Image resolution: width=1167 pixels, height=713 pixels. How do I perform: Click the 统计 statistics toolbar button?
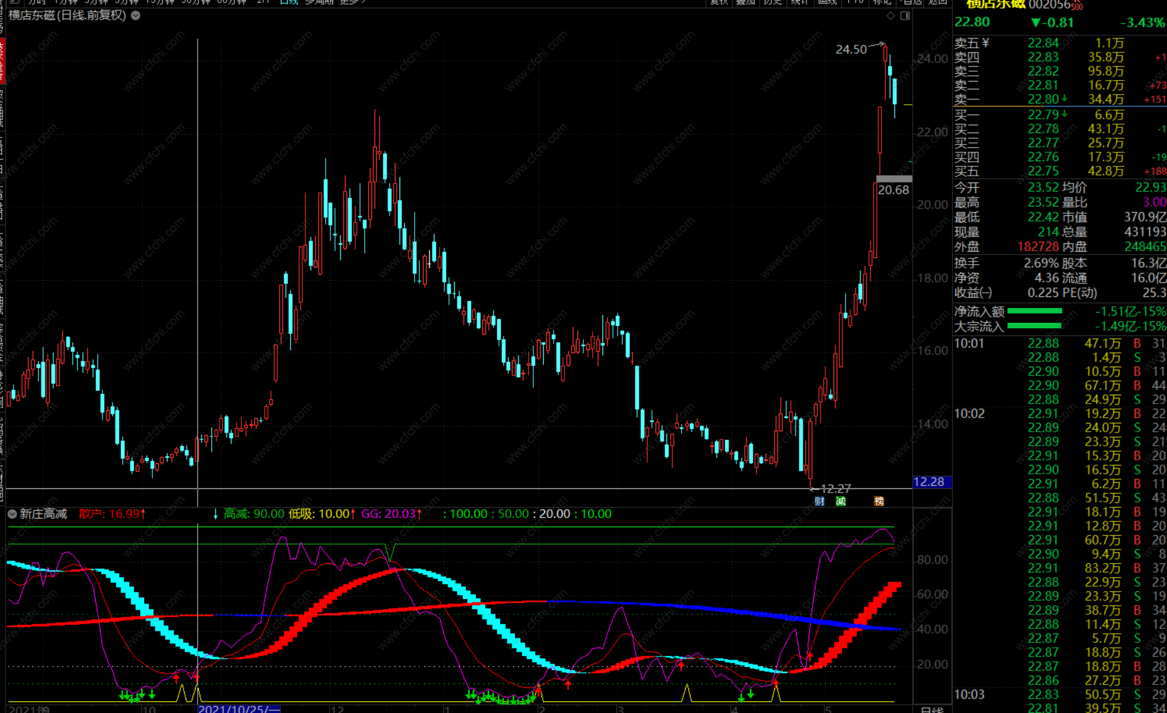[x=799, y=2]
